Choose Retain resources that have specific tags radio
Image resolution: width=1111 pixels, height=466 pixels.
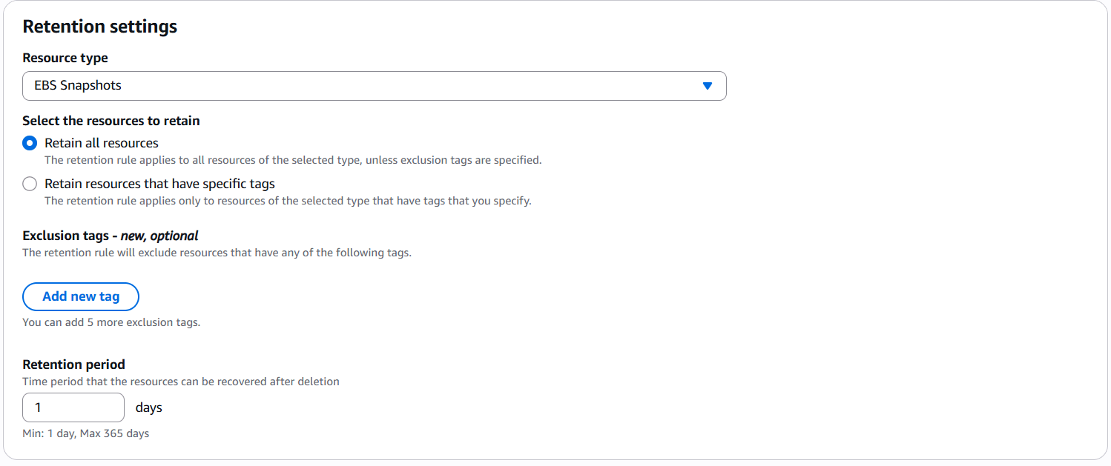[x=30, y=184]
